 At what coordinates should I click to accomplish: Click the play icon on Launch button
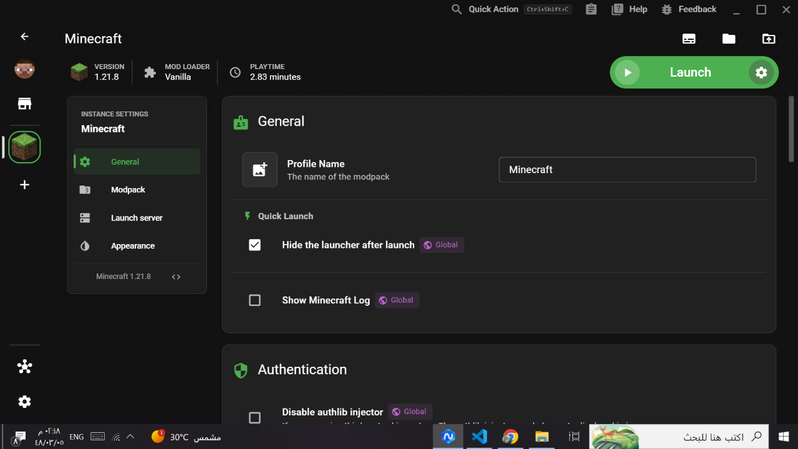pos(627,72)
